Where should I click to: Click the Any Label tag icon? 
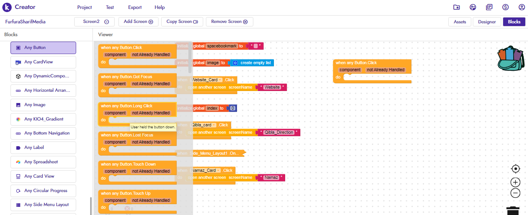18,148
